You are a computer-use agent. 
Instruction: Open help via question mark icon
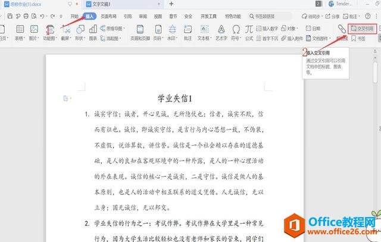368,16
